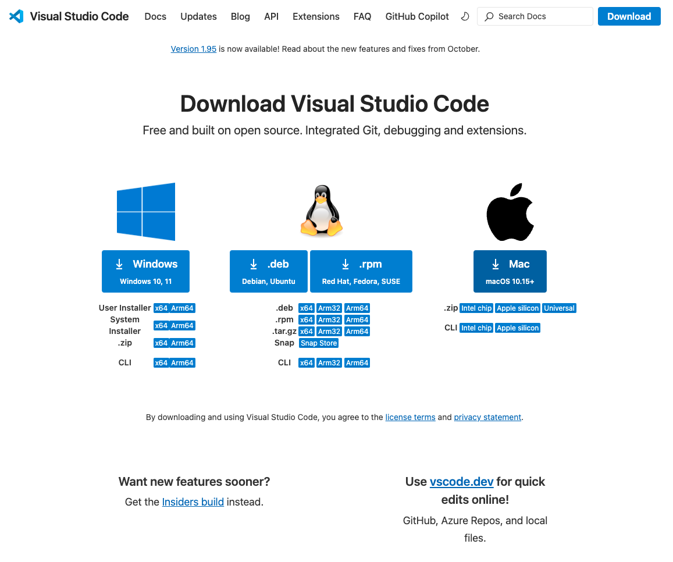Open the Version 1.95 link
Screen dimensions: 673x562
click(x=194, y=49)
